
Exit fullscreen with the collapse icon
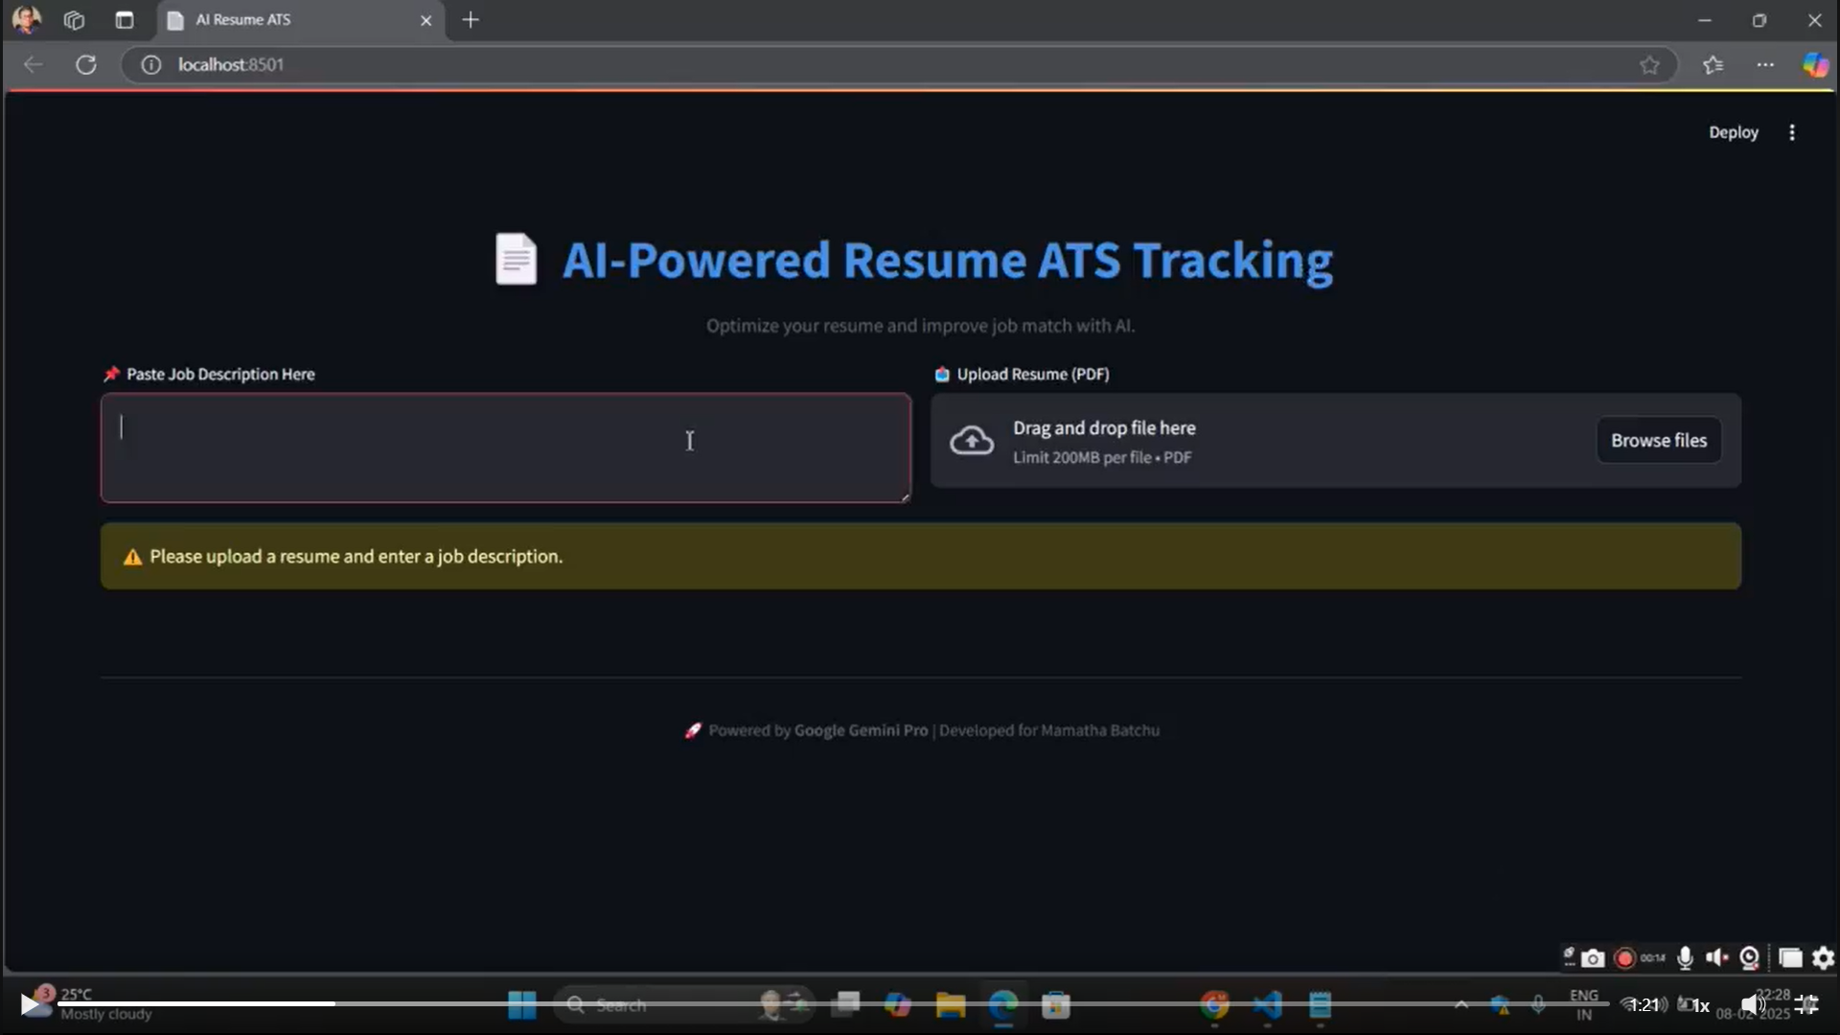(x=1807, y=1004)
